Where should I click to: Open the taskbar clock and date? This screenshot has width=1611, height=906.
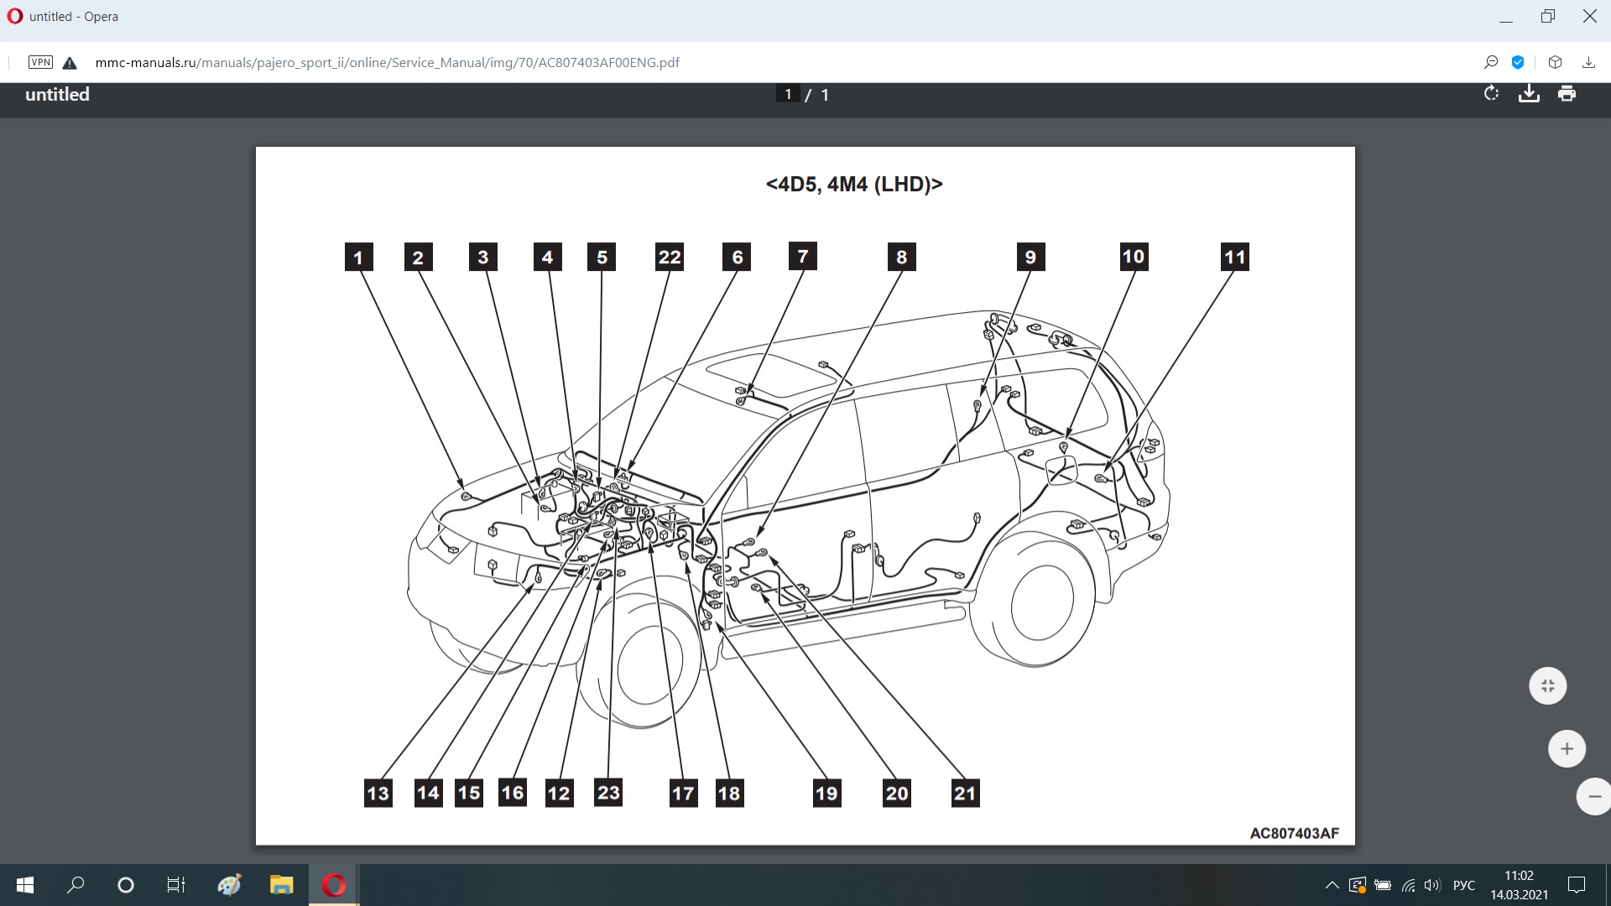[x=1519, y=885]
